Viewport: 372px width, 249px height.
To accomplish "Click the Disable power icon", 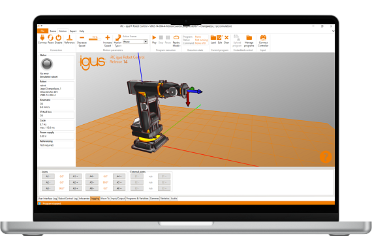I will pyautogui.click(x=58, y=37).
